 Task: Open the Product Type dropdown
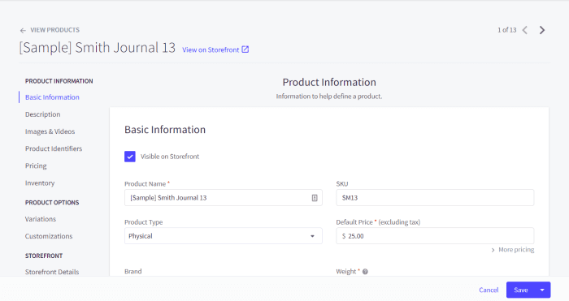click(x=224, y=236)
